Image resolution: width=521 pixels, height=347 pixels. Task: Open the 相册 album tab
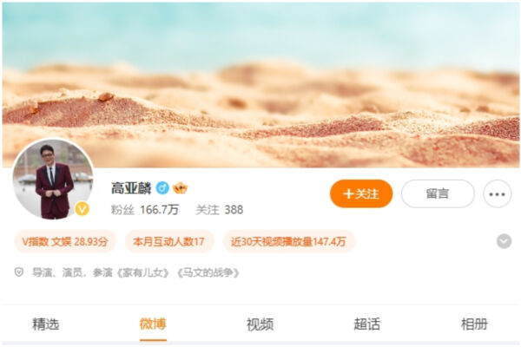coord(474,324)
